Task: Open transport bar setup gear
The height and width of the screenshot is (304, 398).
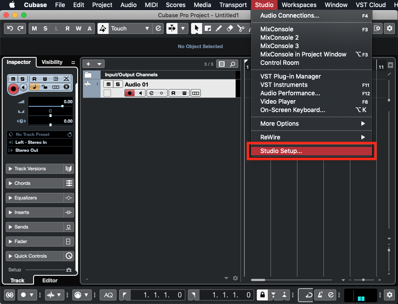Action: point(390,295)
